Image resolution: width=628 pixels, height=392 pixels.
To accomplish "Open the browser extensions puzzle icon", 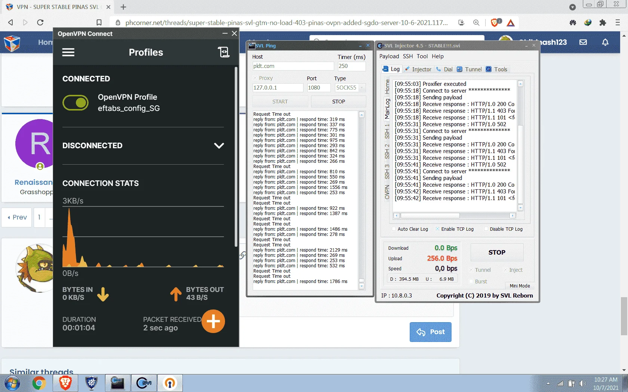I will pyautogui.click(x=603, y=22).
